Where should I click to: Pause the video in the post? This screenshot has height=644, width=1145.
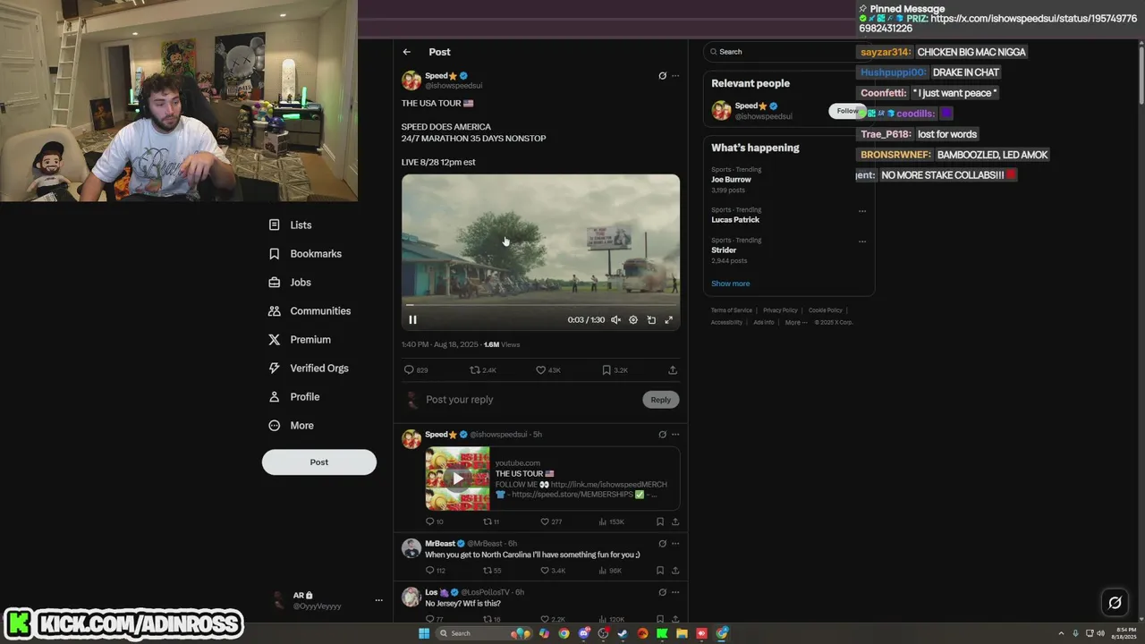pos(412,319)
